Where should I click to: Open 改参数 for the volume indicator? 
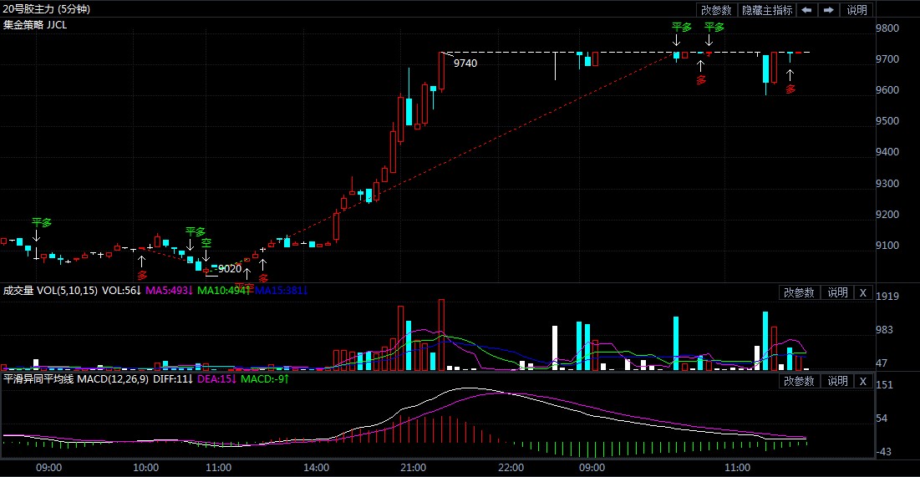click(x=799, y=292)
